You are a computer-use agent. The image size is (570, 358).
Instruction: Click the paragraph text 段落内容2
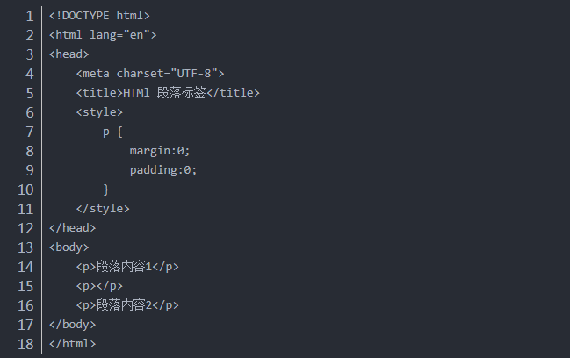(x=124, y=305)
